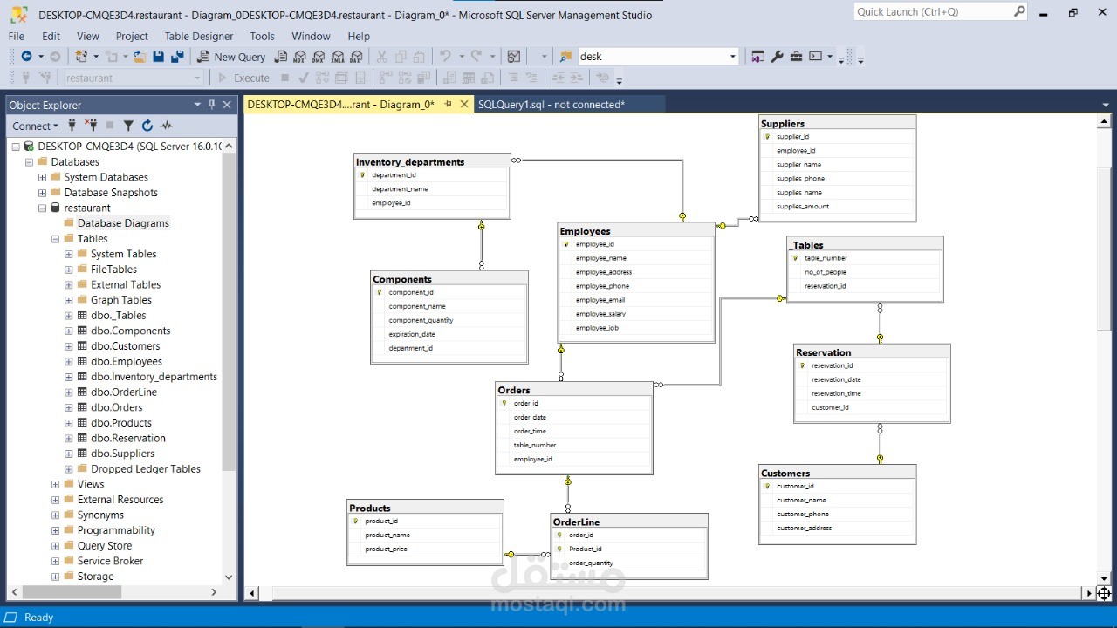Select Dropped Ledger Tables folder
This screenshot has width=1117, height=628.
146,469
